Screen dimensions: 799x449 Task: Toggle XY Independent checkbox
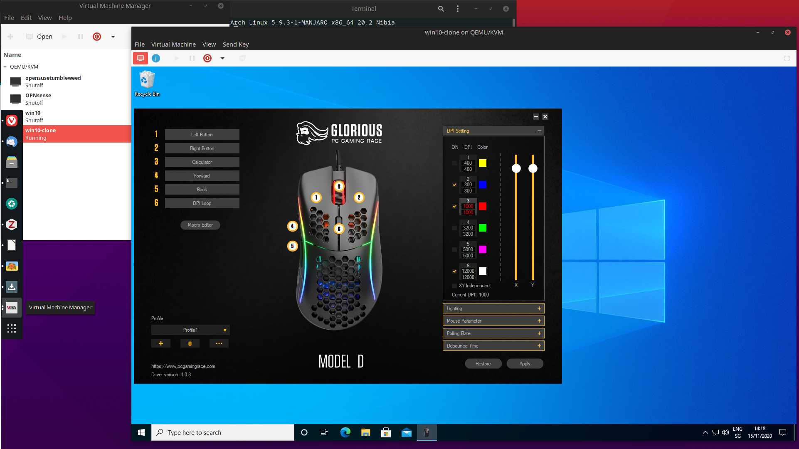[454, 286]
